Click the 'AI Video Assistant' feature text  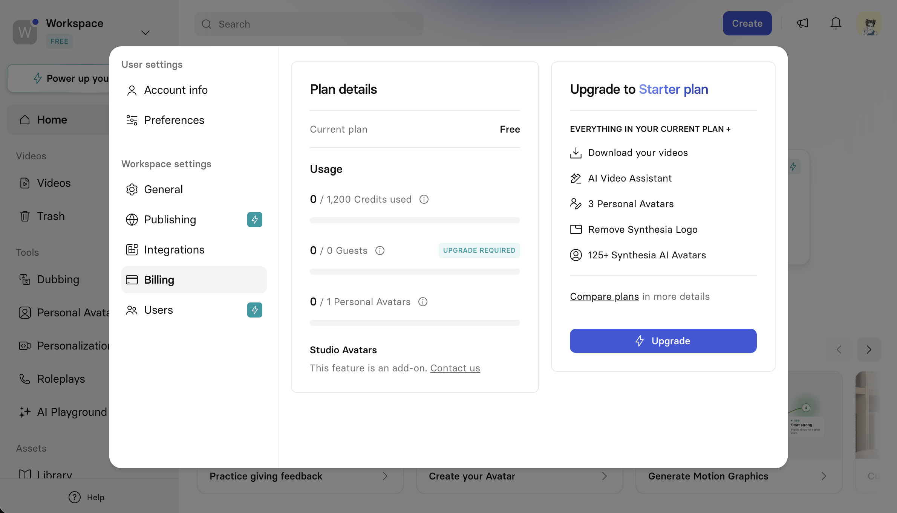coord(630,178)
